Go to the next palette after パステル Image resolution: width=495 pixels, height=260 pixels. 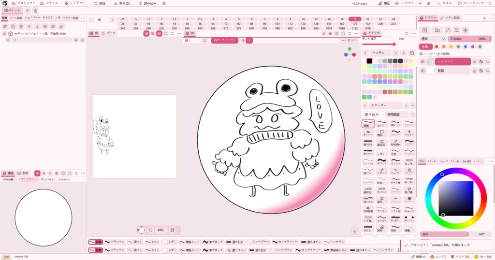[x=395, y=53]
